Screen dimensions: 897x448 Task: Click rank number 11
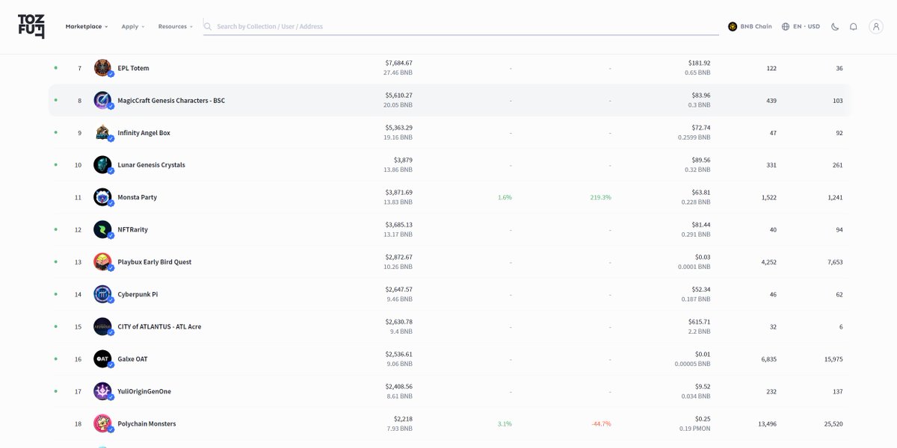coord(78,197)
